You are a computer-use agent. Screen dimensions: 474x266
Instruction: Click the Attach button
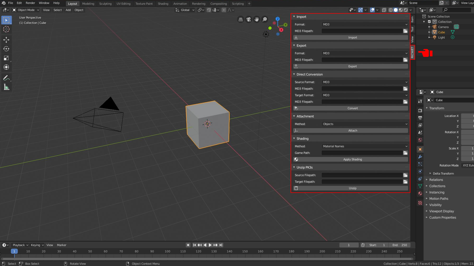point(351,131)
